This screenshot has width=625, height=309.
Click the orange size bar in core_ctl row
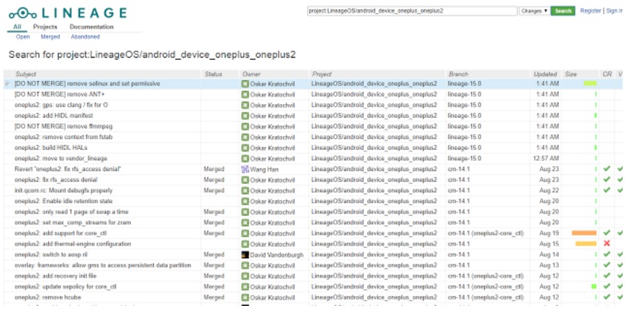[584, 233]
